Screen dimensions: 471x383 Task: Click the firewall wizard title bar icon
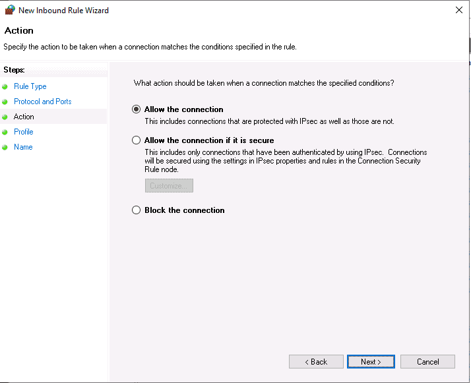pos(10,10)
